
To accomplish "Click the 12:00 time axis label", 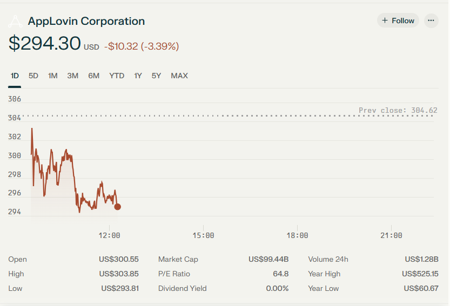I will [109, 236].
